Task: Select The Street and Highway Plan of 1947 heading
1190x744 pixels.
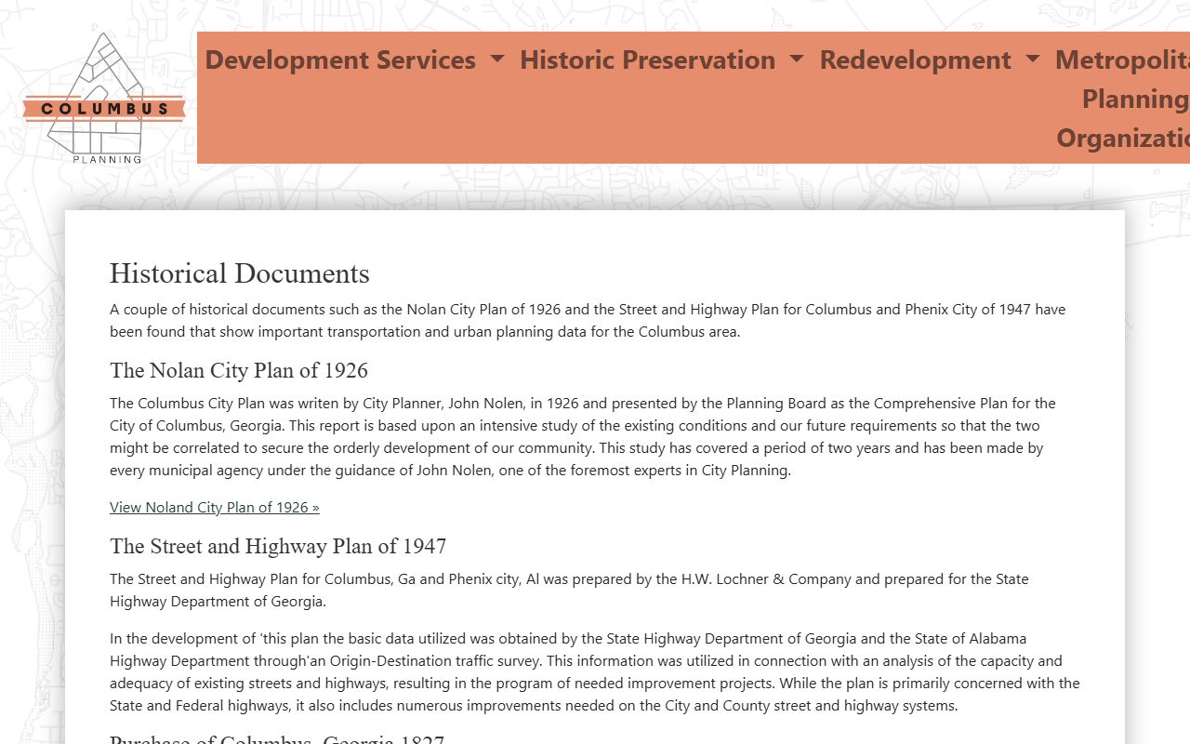Action: 278,546
